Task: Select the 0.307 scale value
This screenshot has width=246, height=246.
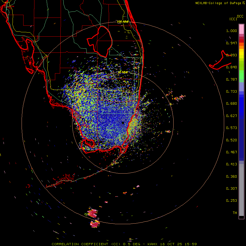Action: click(x=232, y=189)
